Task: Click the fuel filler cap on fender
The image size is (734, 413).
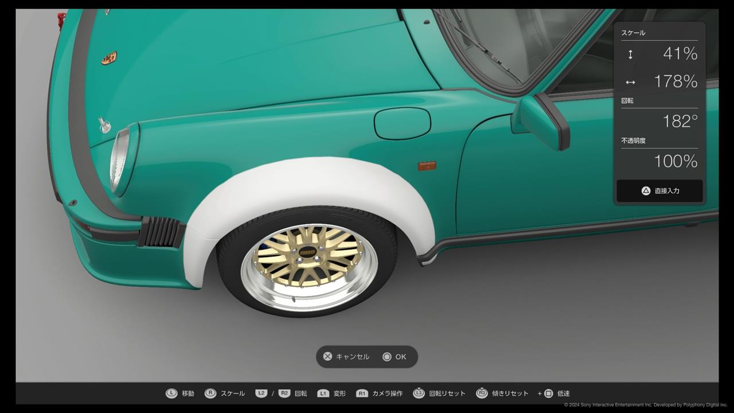Action: (403, 123)
